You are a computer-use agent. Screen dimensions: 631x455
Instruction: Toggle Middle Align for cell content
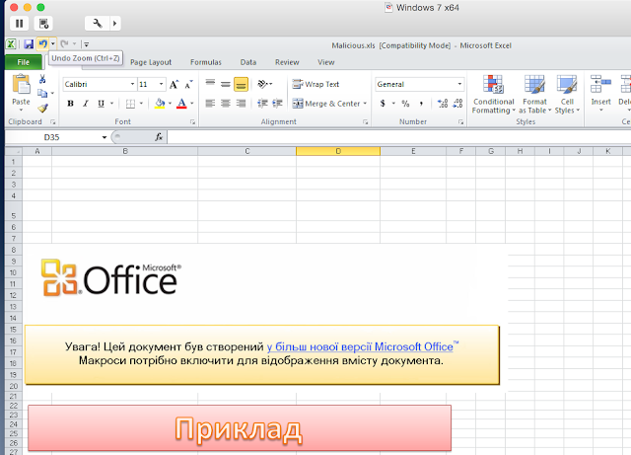[x=226, y=84]
